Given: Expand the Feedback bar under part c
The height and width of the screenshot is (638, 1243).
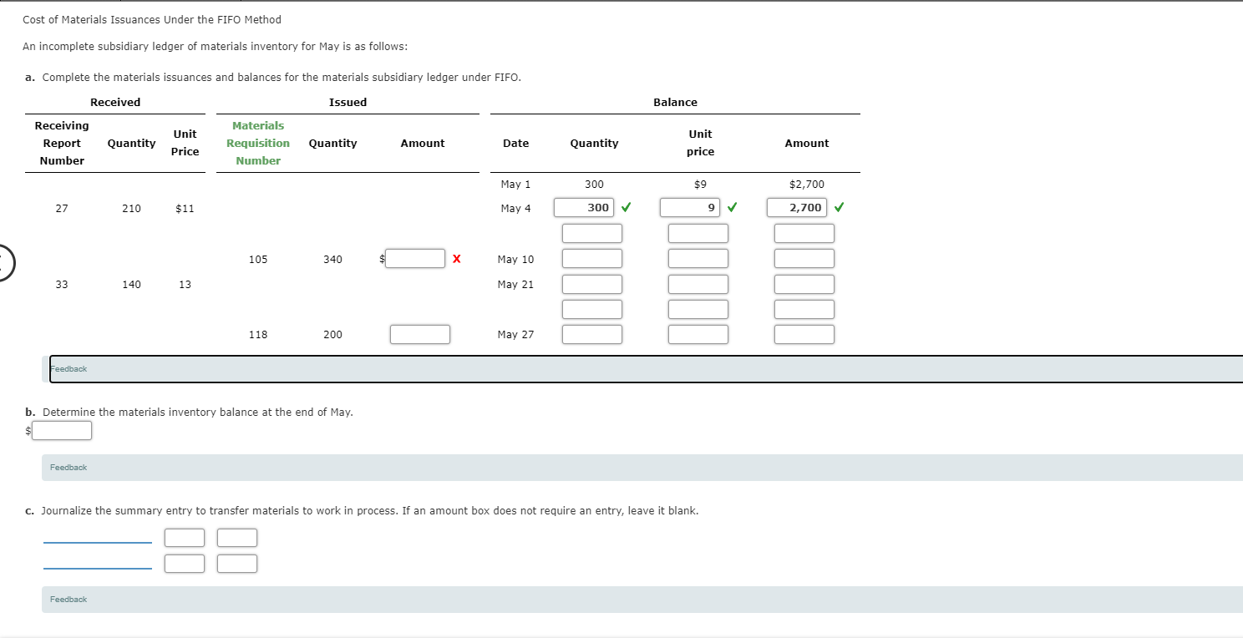Looking at the screenshot, I should [x=642, y=600].
